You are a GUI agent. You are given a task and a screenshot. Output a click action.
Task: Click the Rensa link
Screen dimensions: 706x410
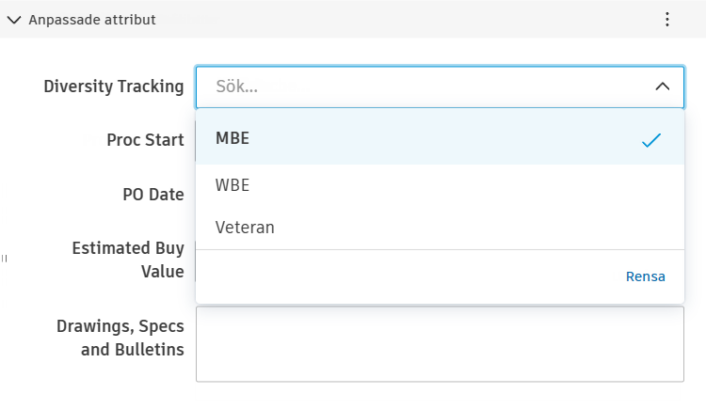(646, 276)
